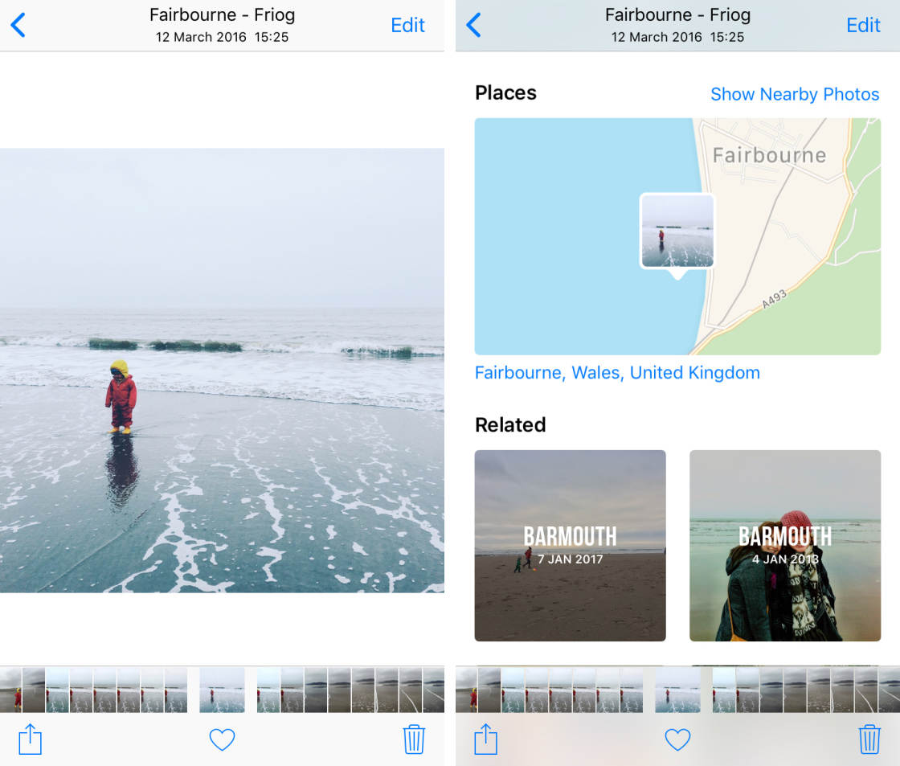This screenshot has width=900, height=766.
Task: Delete the photo with right screen trash
Action: [x=869, y=739]
